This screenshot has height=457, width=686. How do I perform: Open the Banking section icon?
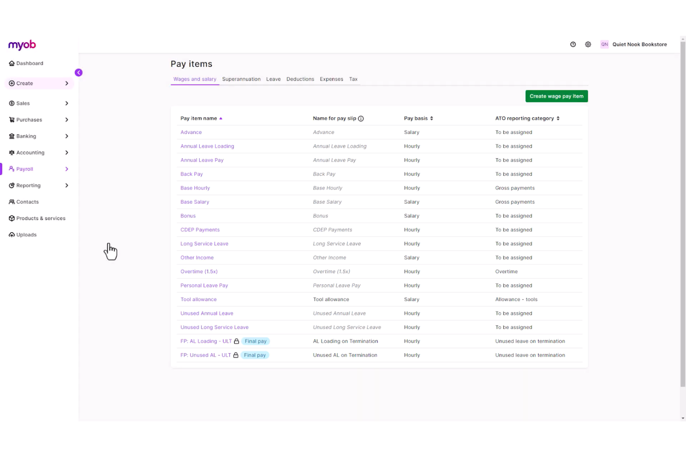click(11, 136)
